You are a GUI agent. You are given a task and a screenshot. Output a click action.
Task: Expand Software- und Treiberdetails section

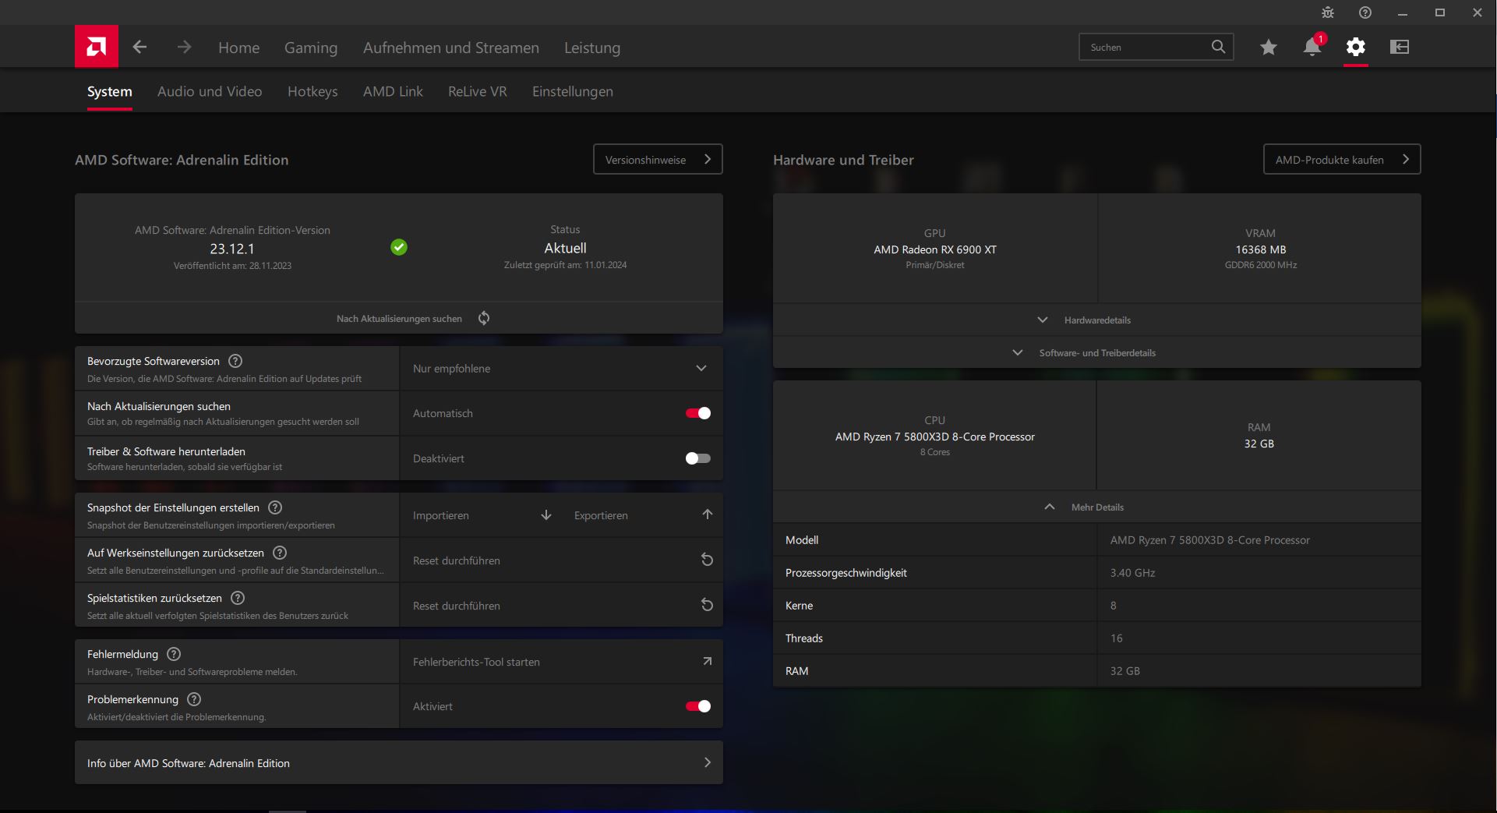point(1097,352)
